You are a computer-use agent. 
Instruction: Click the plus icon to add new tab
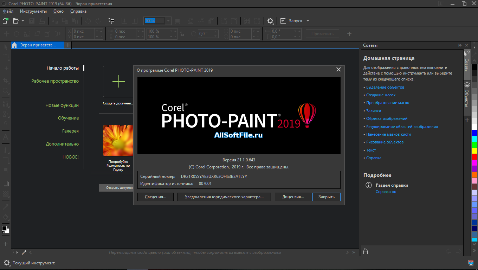68,45
